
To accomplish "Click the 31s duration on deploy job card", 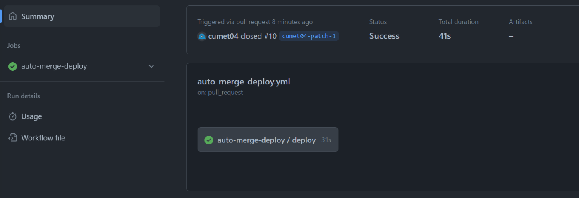I will pos(326,140).
